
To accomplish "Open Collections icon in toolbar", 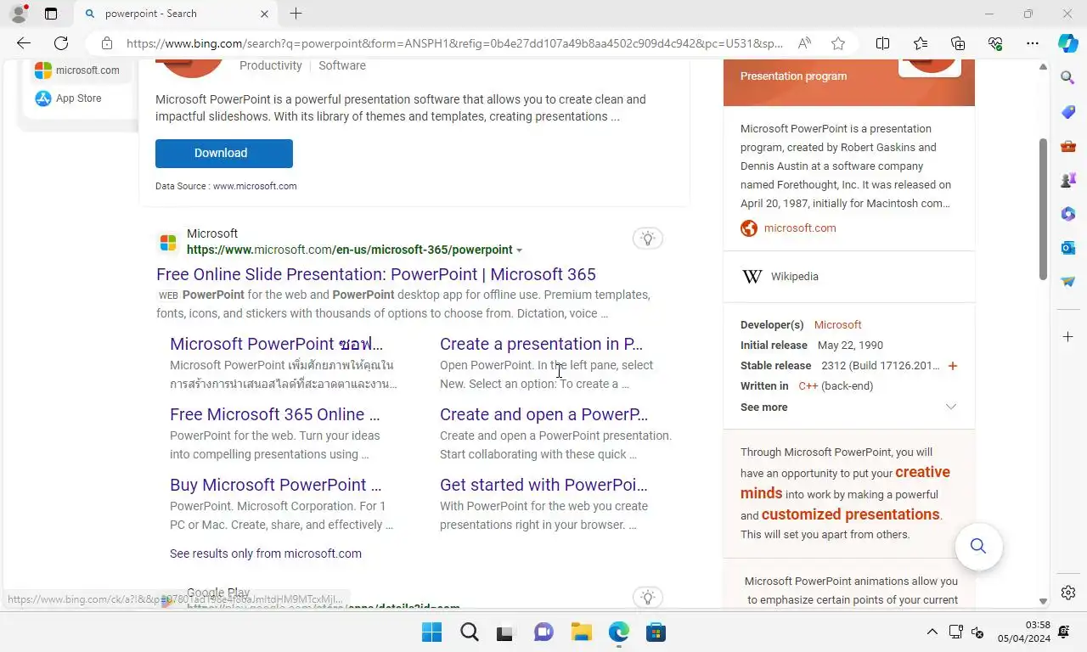I will coord(958,43).
